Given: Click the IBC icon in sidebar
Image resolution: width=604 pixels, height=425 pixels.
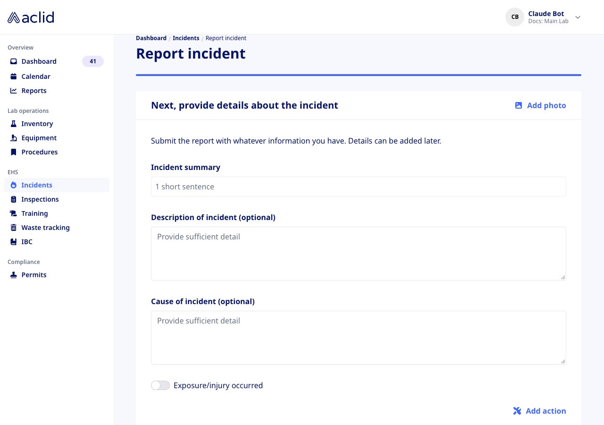Looking at the screenshot, I should [14, 242].
